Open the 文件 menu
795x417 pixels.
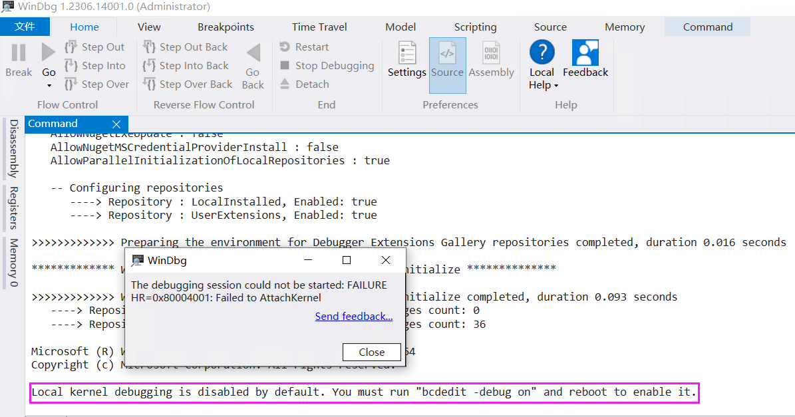coord(25,27)
